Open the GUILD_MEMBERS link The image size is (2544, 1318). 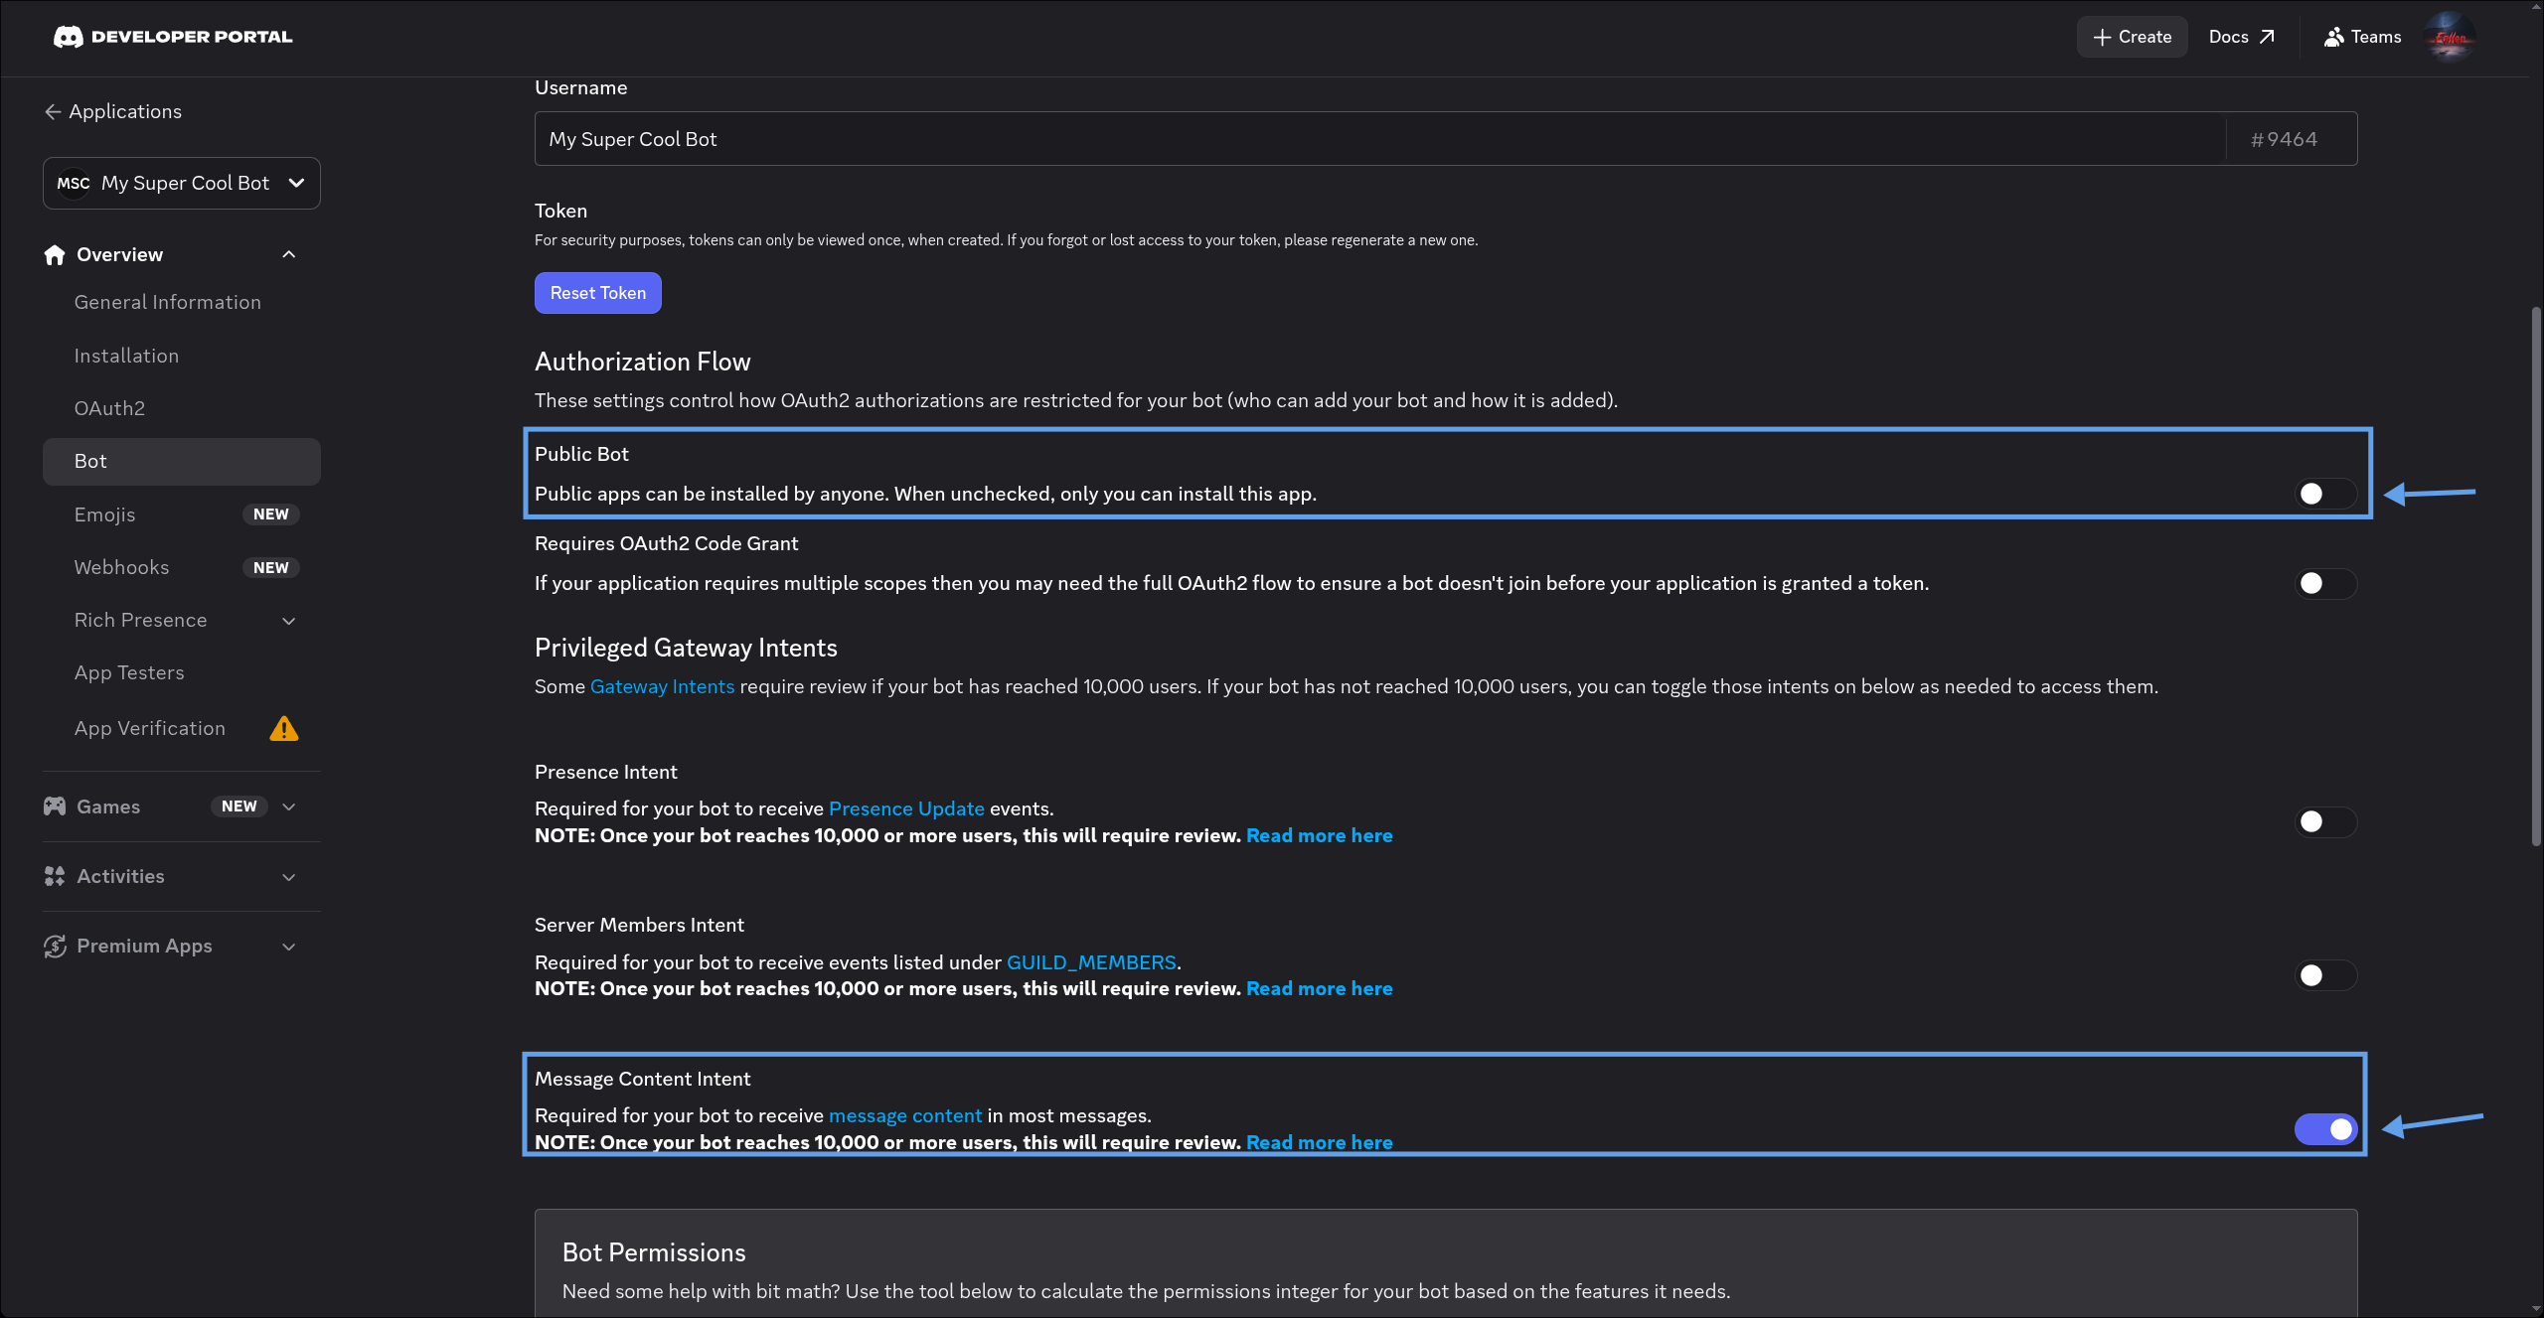point(1091,962)
